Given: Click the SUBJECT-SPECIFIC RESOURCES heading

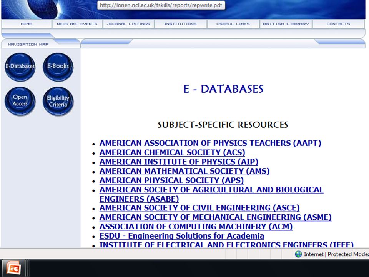Looking at the screenshot, I should coord(223,125).
